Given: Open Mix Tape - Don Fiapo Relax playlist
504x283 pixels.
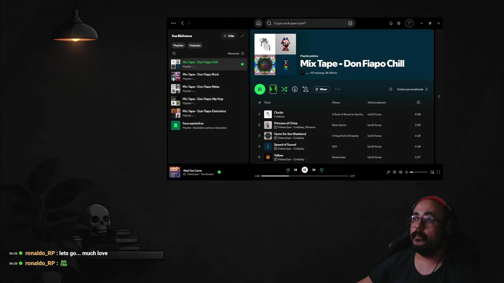Looking at the screenshot, I should 208,88.
